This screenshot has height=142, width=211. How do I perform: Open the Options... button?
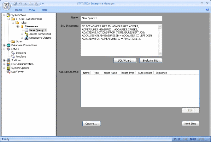[x=91, y=124]
